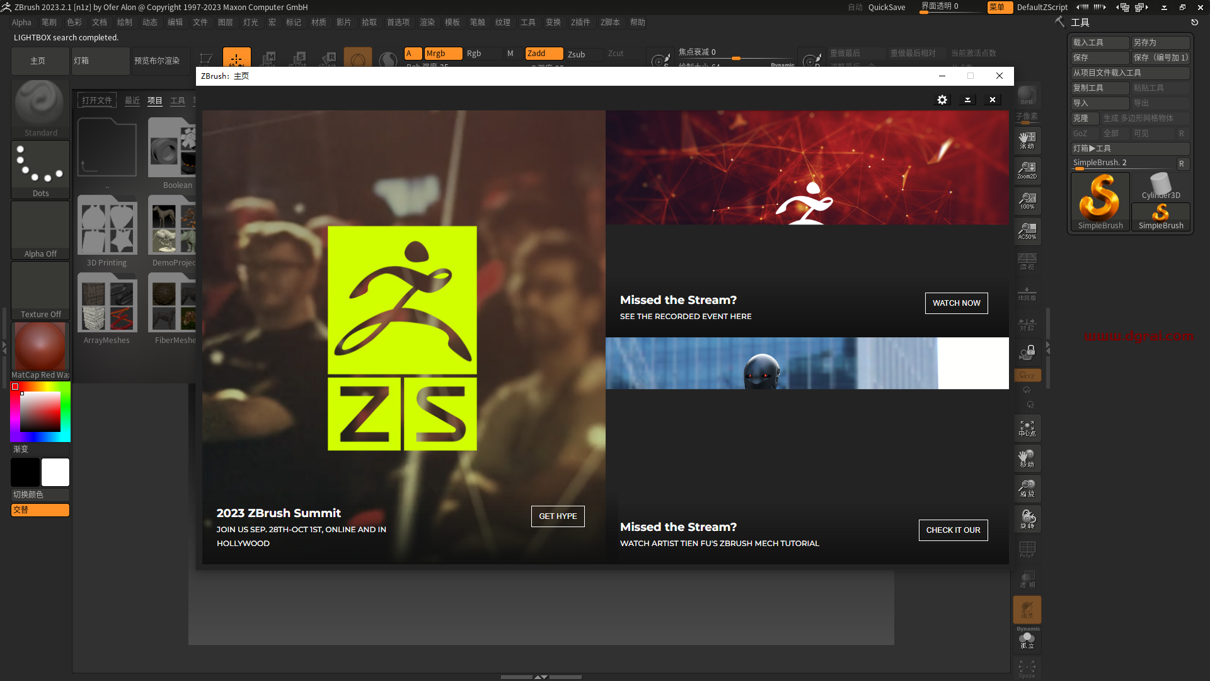1210x681 pixels.
Task: Click the QuickSave button
Action: coord(887,8)
